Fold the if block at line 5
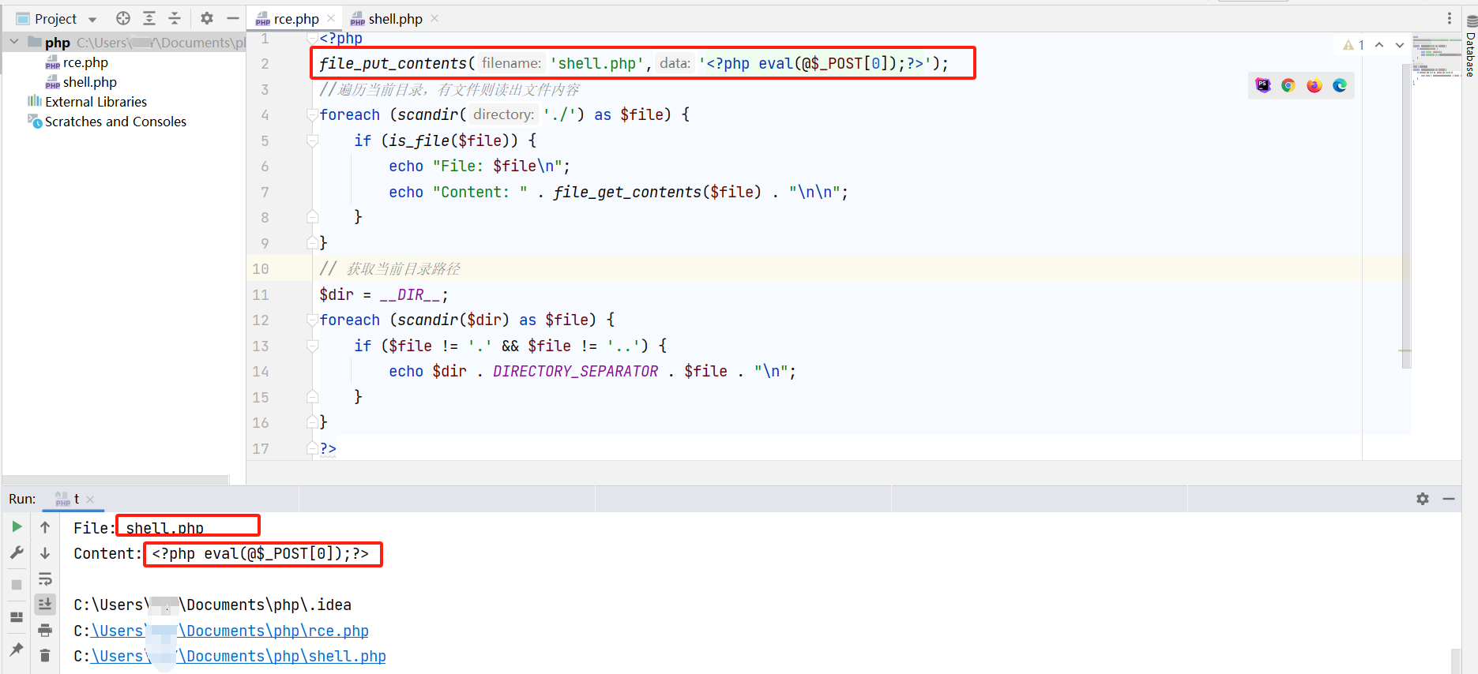The width and height of the screenshot is (1478, 674). (x=313, y=140)
